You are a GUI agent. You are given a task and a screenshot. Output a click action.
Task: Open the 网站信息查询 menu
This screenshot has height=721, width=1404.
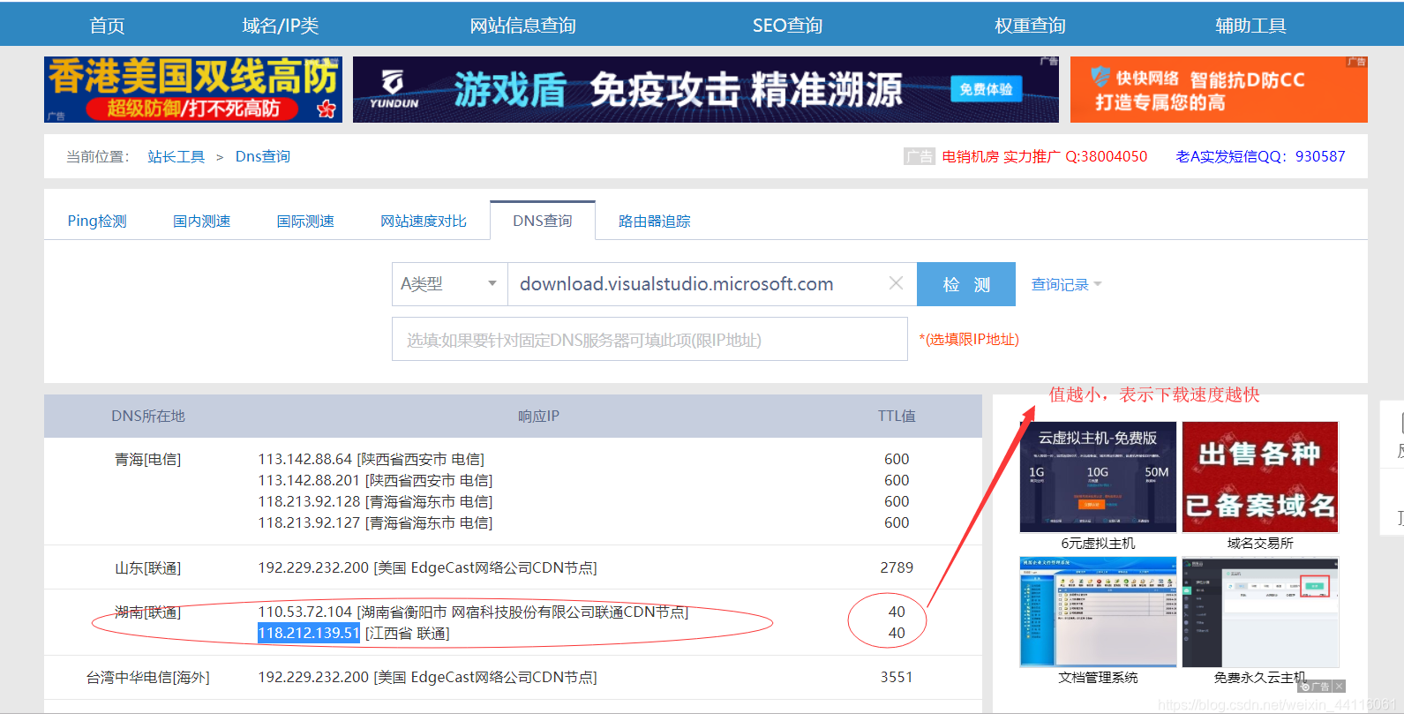522,26
